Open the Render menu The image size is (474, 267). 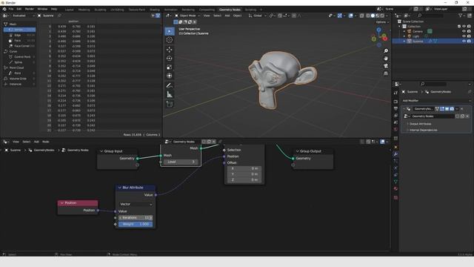pos(30,9)
